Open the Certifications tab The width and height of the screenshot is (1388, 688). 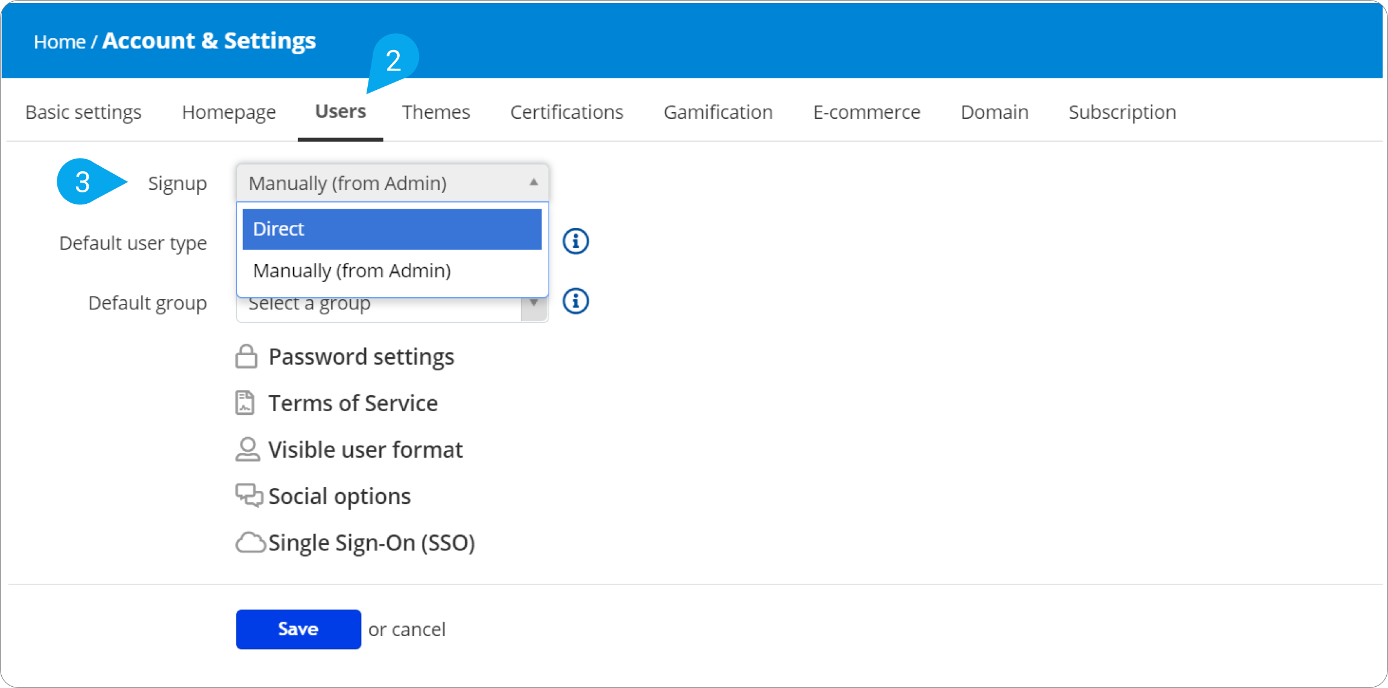567,112
